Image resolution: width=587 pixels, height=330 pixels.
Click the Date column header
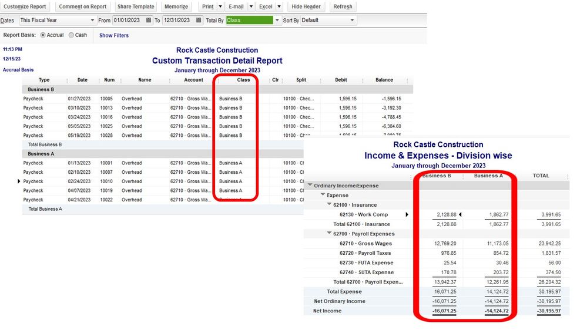click(82, 80)
